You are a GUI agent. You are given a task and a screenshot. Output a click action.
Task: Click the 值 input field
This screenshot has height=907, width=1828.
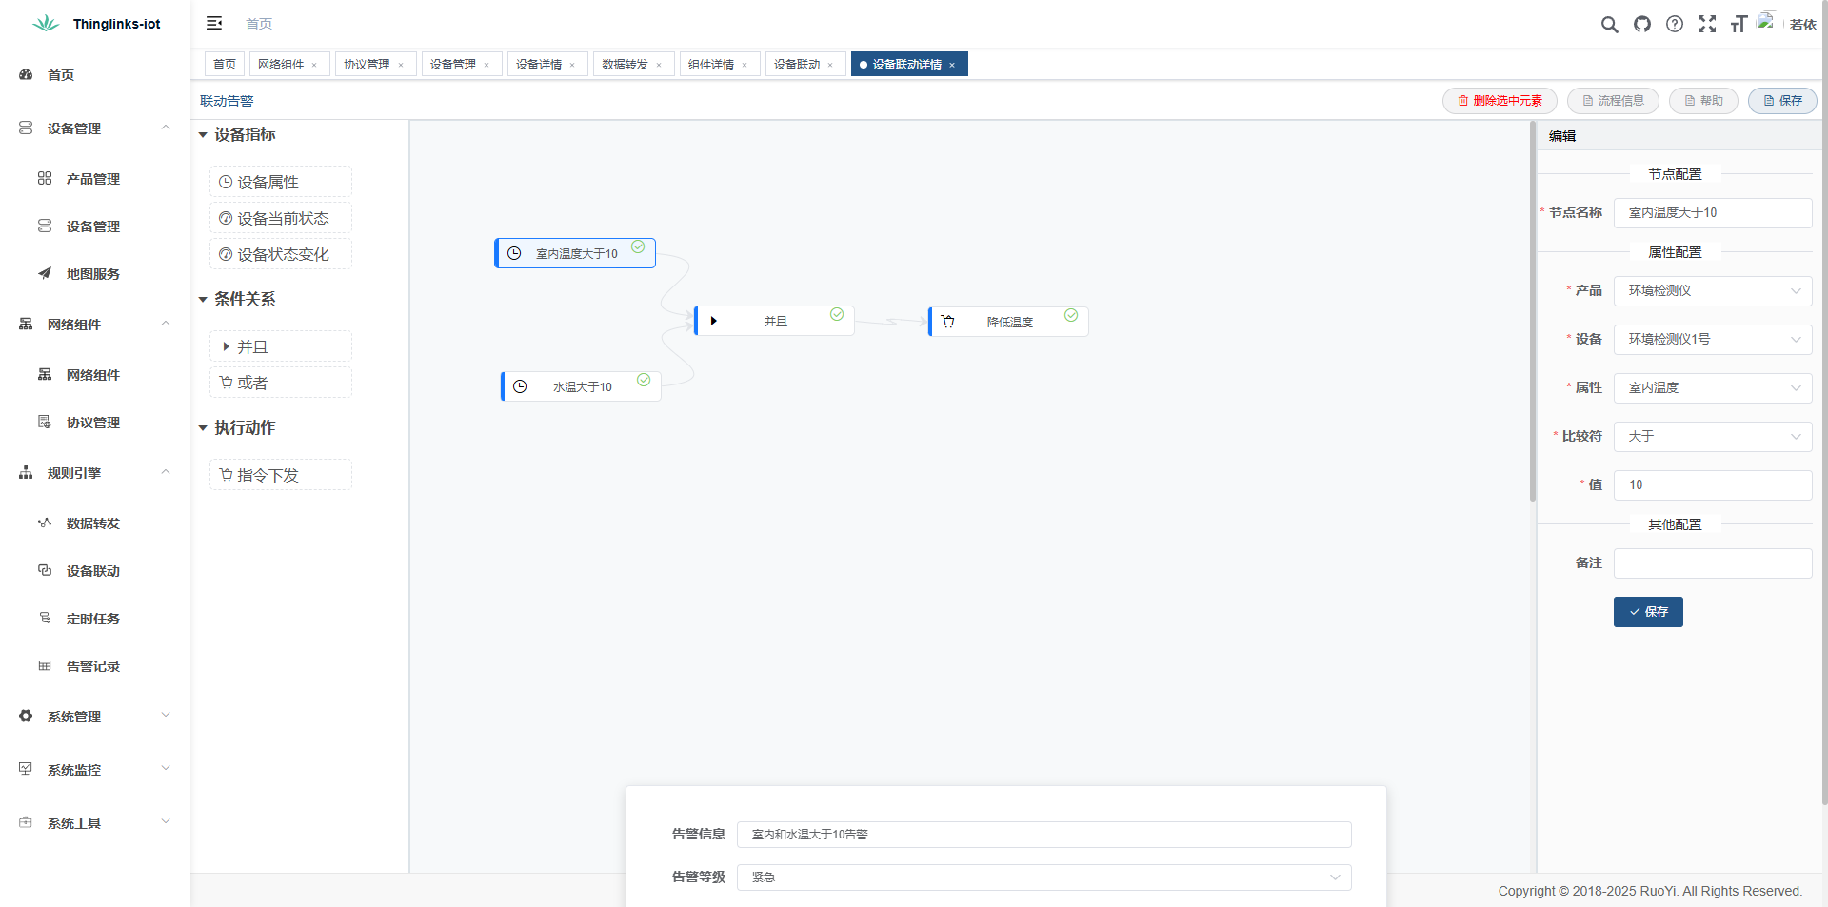1712,485
